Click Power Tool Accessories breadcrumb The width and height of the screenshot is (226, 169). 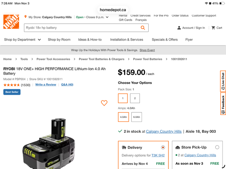pos(53,59)
